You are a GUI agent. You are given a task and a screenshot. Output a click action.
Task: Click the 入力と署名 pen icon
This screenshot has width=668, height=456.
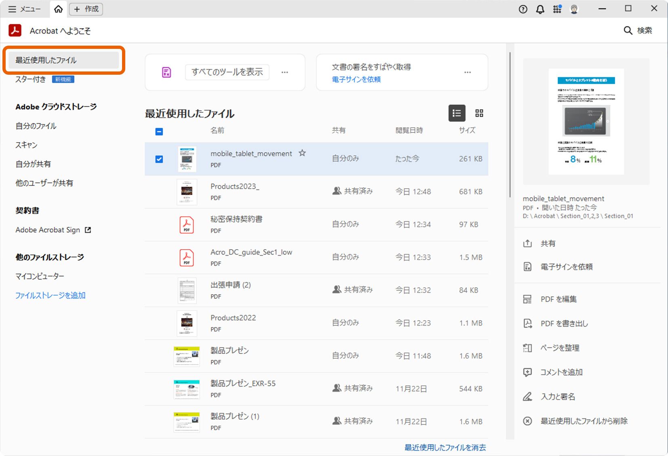click(x=527, y=397)
